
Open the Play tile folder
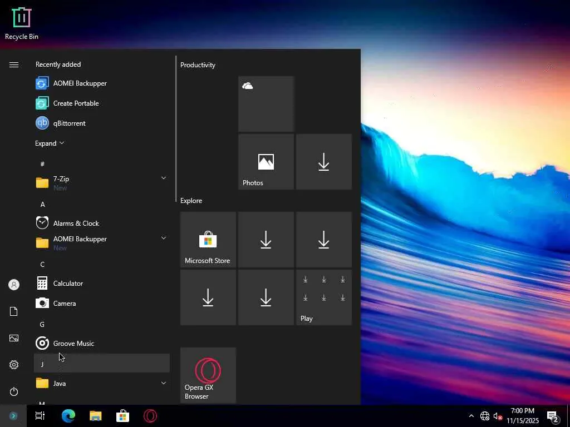click(323, 297)
